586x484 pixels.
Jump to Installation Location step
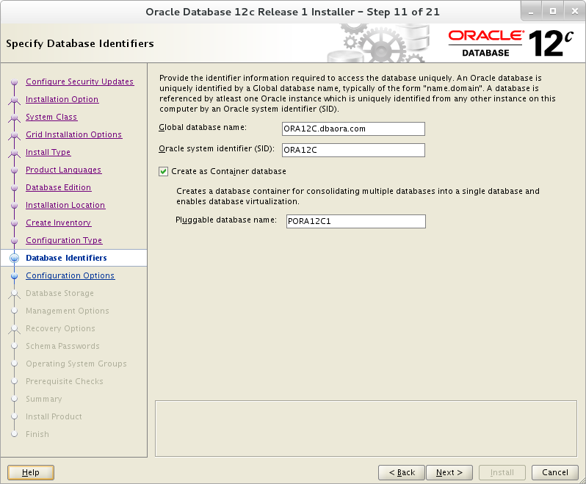[x=65, y=205]
